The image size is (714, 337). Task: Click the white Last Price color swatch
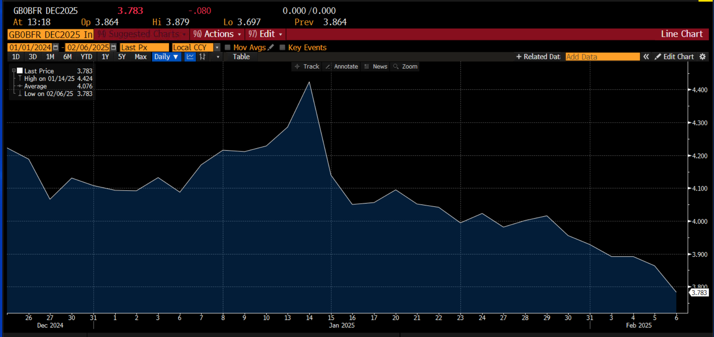(x=20, y=71)
